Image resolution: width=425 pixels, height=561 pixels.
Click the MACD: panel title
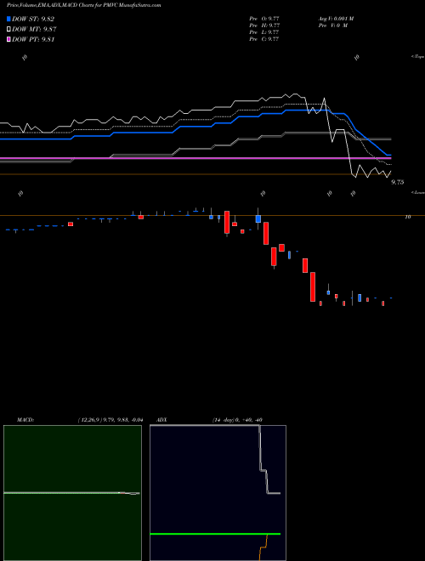click(x=25, y=420)
